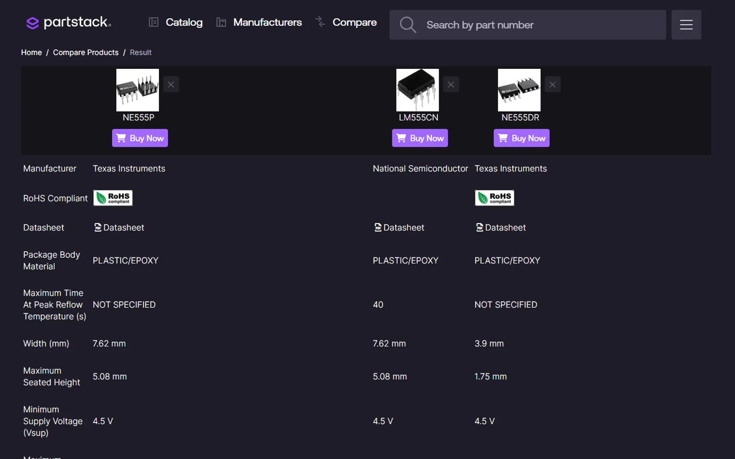Open the Manufacturers menu item
The width and height of the screenshot is (735, 459).
(x=267, y=22)
